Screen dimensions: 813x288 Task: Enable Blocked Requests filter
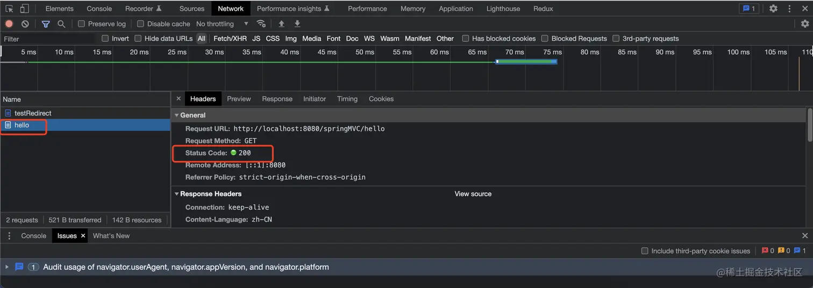(x=545, y=39)
